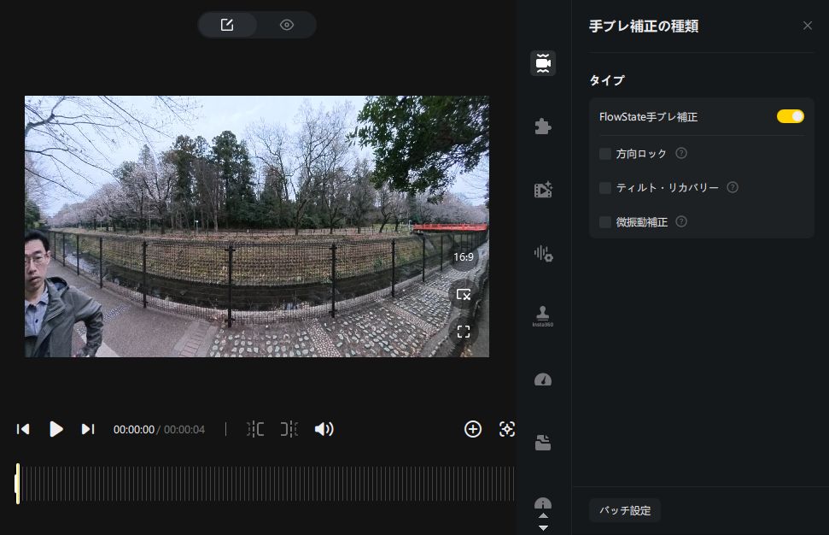Check the ティルト・リカバリー option
The height and width of the screenshot is (535, 829).
pyautogui.click(x=604, y=187)
